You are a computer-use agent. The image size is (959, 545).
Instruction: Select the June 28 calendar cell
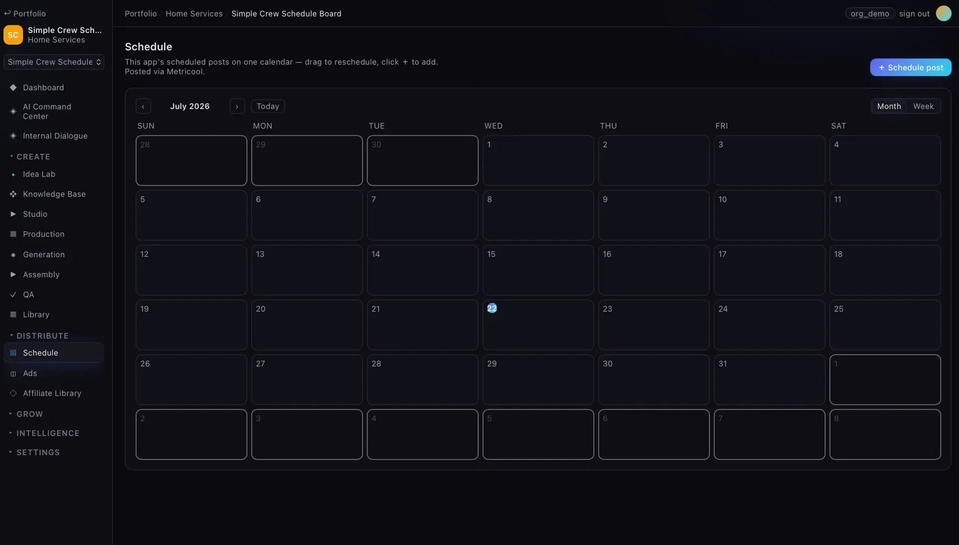[191, 160]
